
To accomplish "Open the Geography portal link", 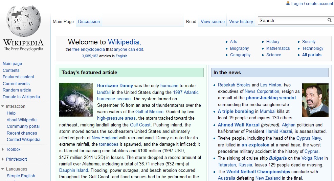I will (240, 55).
